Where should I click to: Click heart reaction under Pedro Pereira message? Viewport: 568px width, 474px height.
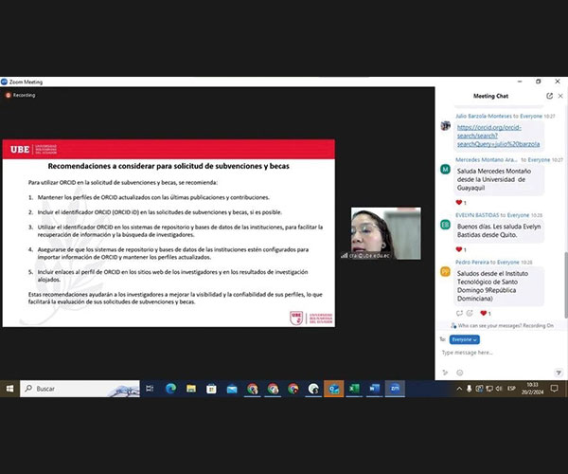pos(486,314)
